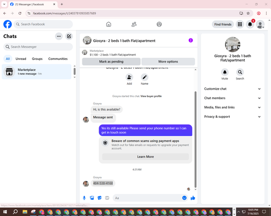Open the emoji picker in message box
271x216 pixels.
pos(184,198)
